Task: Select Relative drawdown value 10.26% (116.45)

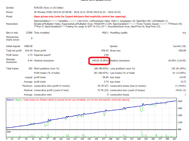Action: (177, 61)
